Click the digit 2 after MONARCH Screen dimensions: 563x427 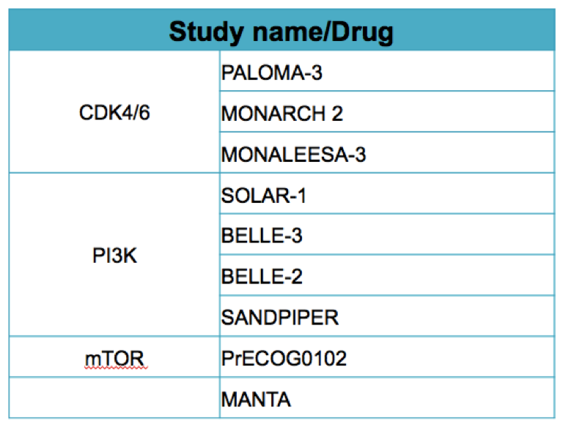tap(337, 114)
